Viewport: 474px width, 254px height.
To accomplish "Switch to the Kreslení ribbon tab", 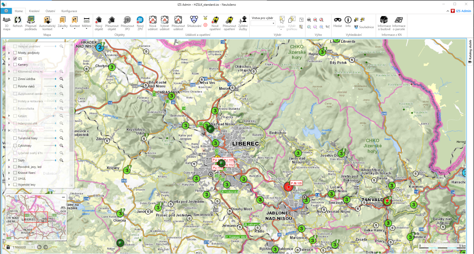I will [x=34, y=11].
